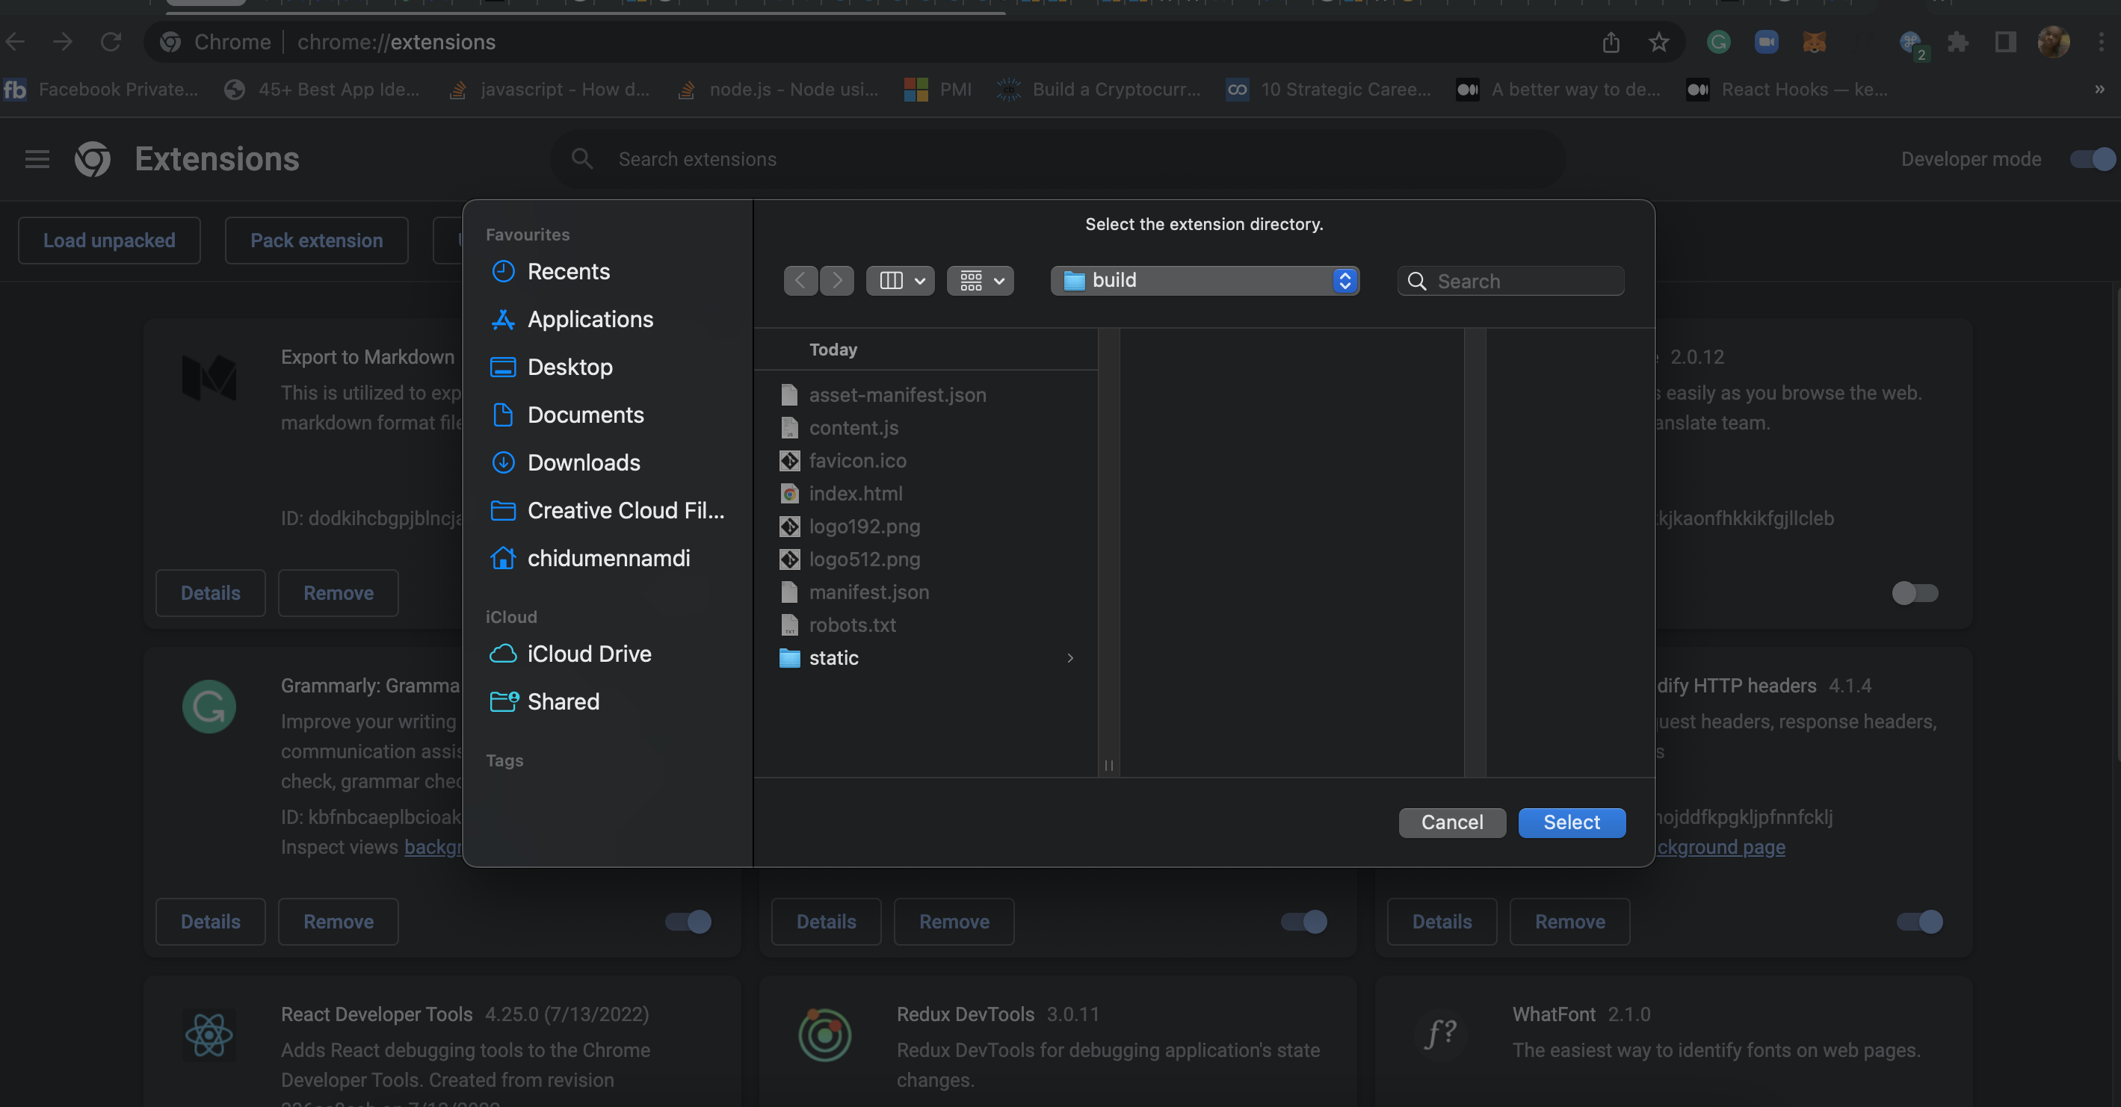Viewport: 2121px width, 1107px height.
Task: Open the column view options dropdown
Action: (x=900, y=281)
